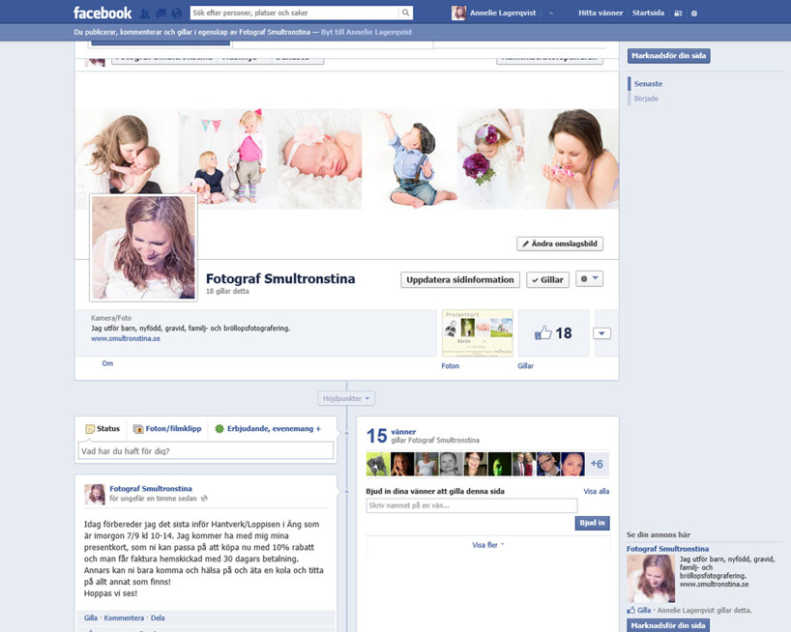
Task: Go to Startsida
Action: pyautogui.click(x=648, y=13)
